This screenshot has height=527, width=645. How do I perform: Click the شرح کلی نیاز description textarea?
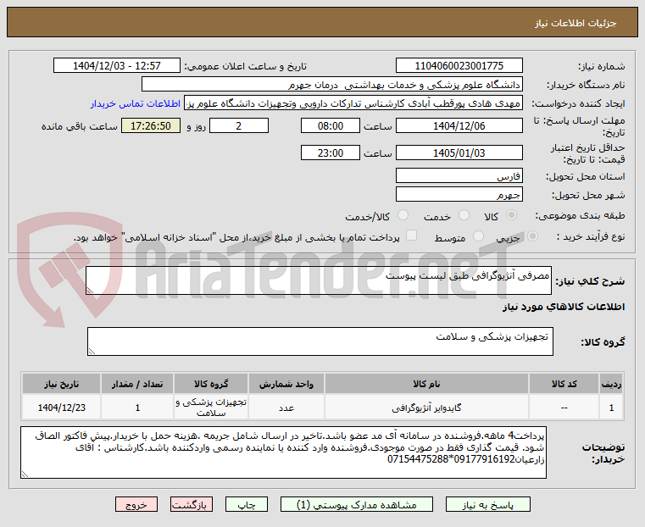(319, 280)
